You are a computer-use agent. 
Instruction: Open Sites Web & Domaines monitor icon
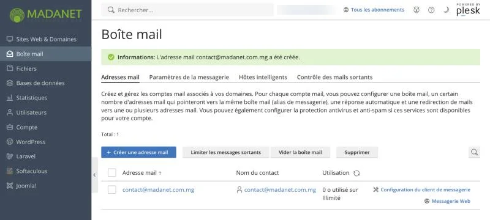click(x=10, y=39)
